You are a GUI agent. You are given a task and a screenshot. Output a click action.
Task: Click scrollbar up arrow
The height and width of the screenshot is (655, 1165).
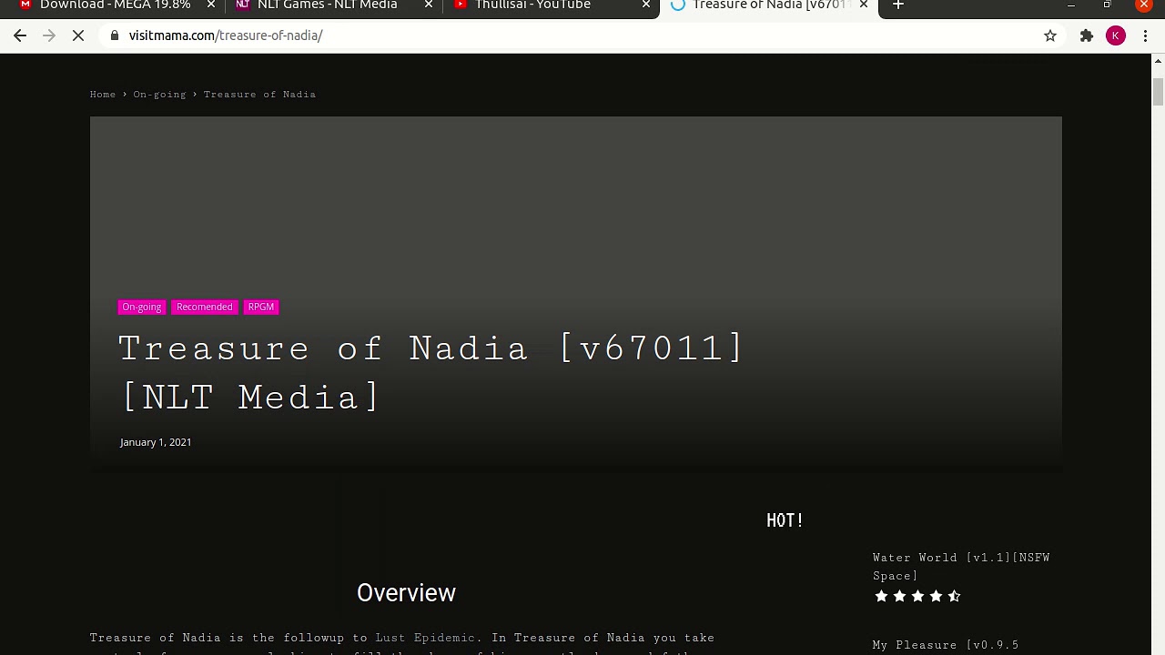(x=1159, y=61)
